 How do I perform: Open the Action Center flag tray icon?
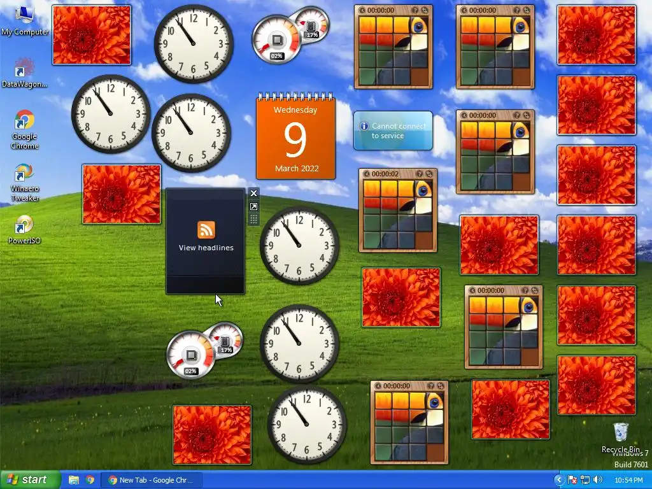[x=572, y=480]
